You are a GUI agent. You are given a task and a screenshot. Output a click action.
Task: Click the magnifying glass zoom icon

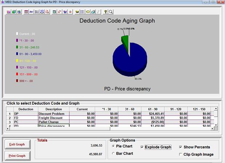pos(111,12)
